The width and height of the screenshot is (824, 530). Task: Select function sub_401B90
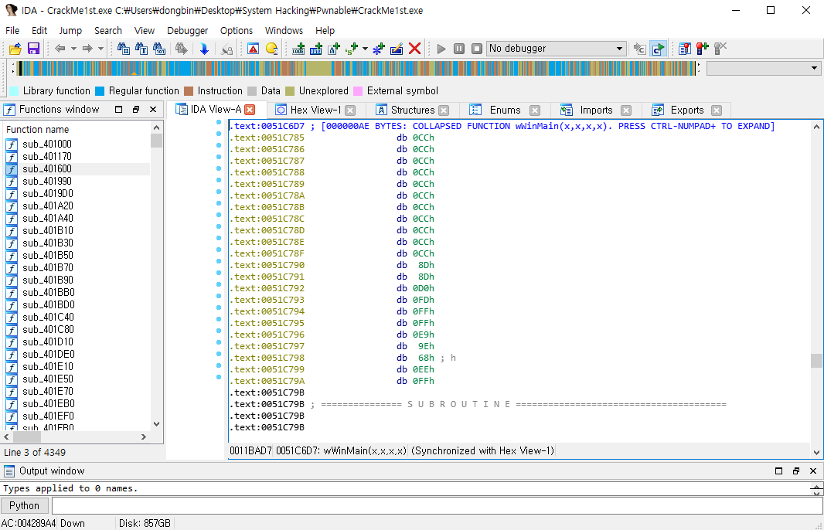tap(47, 280)
